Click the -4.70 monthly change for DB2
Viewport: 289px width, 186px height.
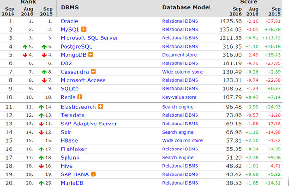(x=252, y=63)
